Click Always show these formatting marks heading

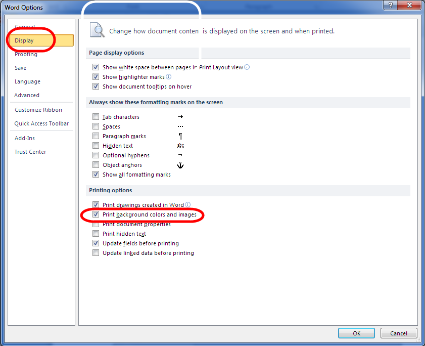click(156, 102)
